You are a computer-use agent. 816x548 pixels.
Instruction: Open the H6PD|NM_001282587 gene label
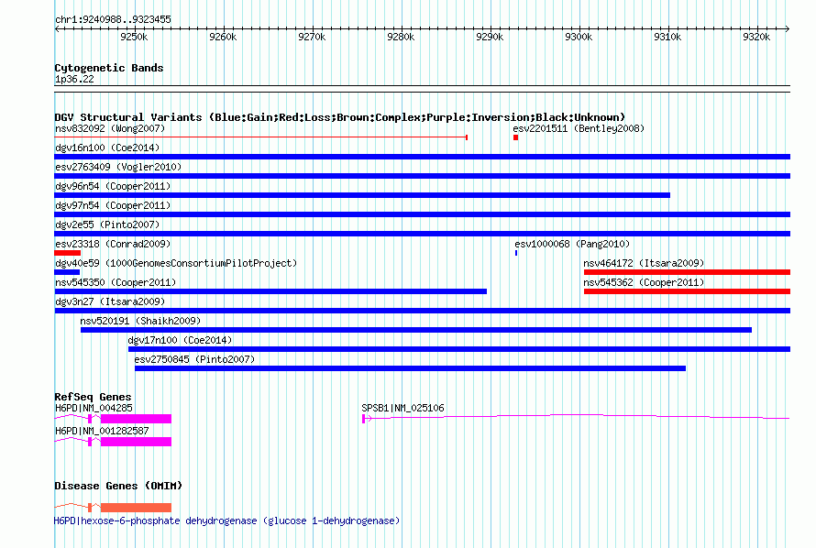[102, 431]
